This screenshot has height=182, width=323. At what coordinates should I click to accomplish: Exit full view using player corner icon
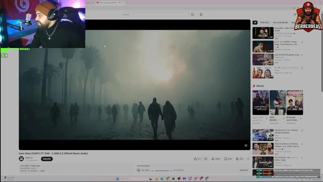pos(246,145)
